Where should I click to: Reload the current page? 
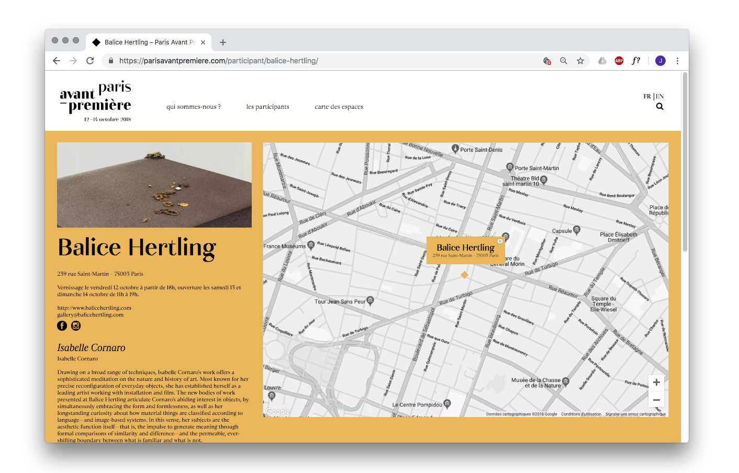coord(90,61)
